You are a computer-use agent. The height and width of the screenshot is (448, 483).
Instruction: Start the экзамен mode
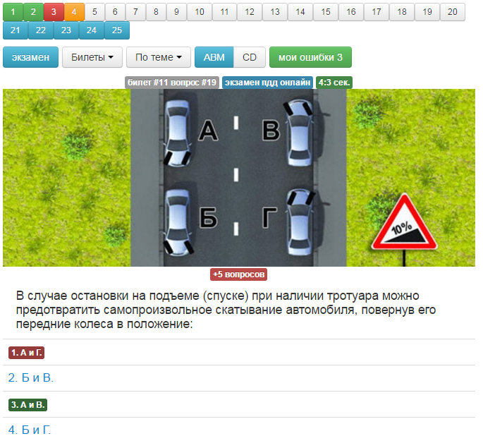(x=30, y=57)
